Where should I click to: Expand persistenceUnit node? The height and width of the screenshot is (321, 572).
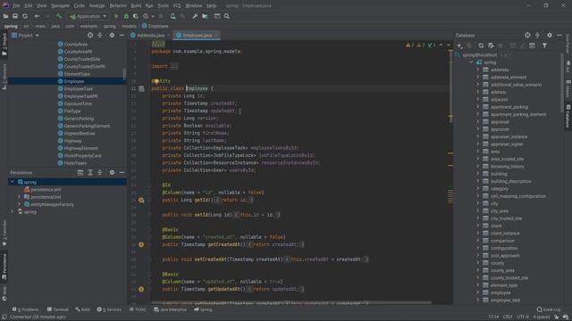point(20,197)
